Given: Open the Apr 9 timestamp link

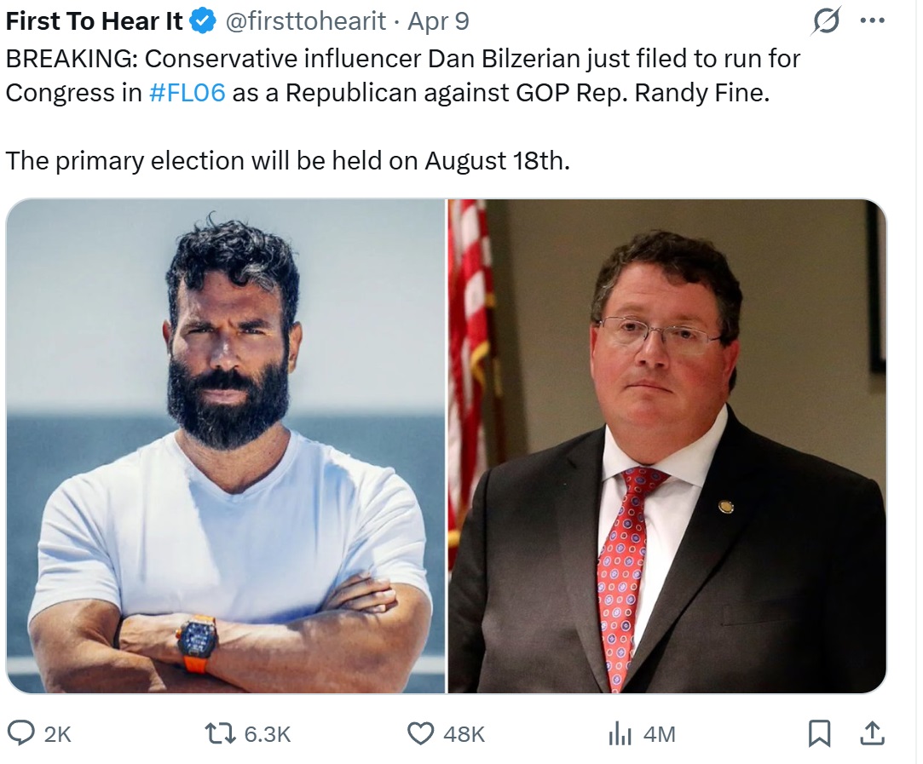Looking at the screenshot, I should pyautogui.click(x=439, y=22).
